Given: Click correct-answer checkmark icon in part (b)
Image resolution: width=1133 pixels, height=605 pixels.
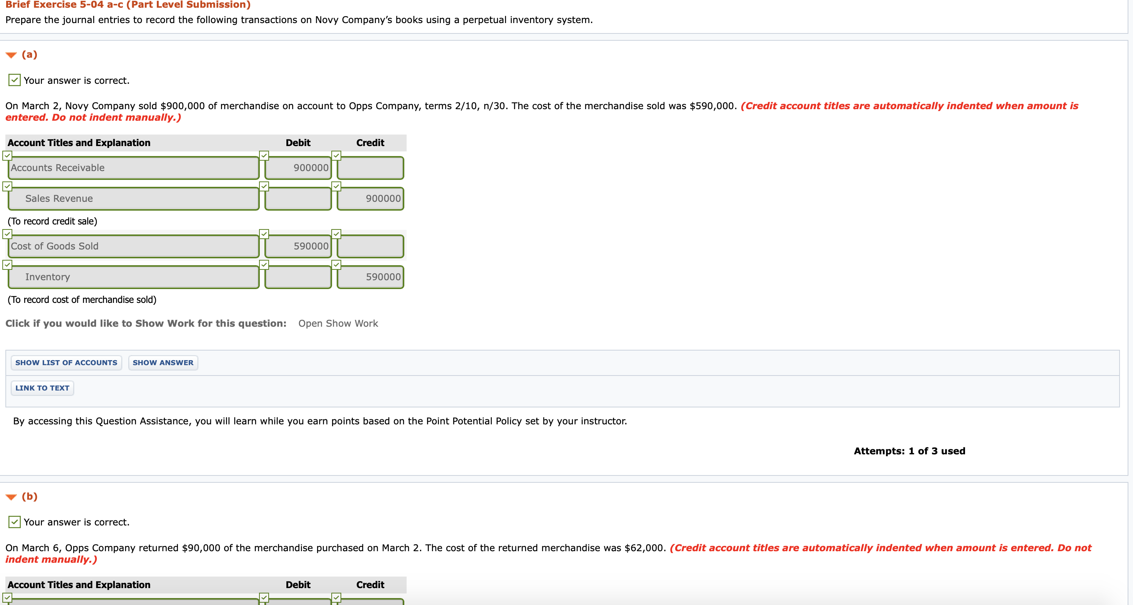Looking at the screenshot, I should [15, 522].
